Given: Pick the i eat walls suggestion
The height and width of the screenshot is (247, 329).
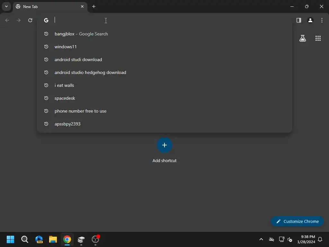Looking at the screenshot, I should click(164, 85).
